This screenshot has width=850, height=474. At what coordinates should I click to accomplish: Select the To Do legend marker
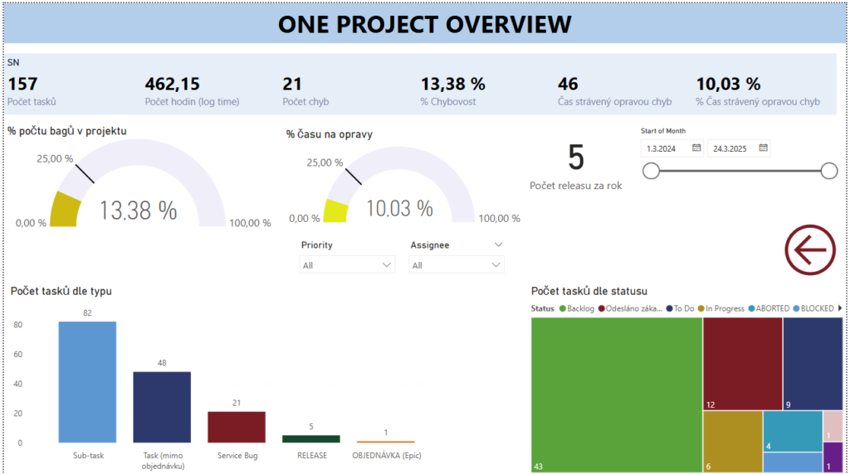669,308
